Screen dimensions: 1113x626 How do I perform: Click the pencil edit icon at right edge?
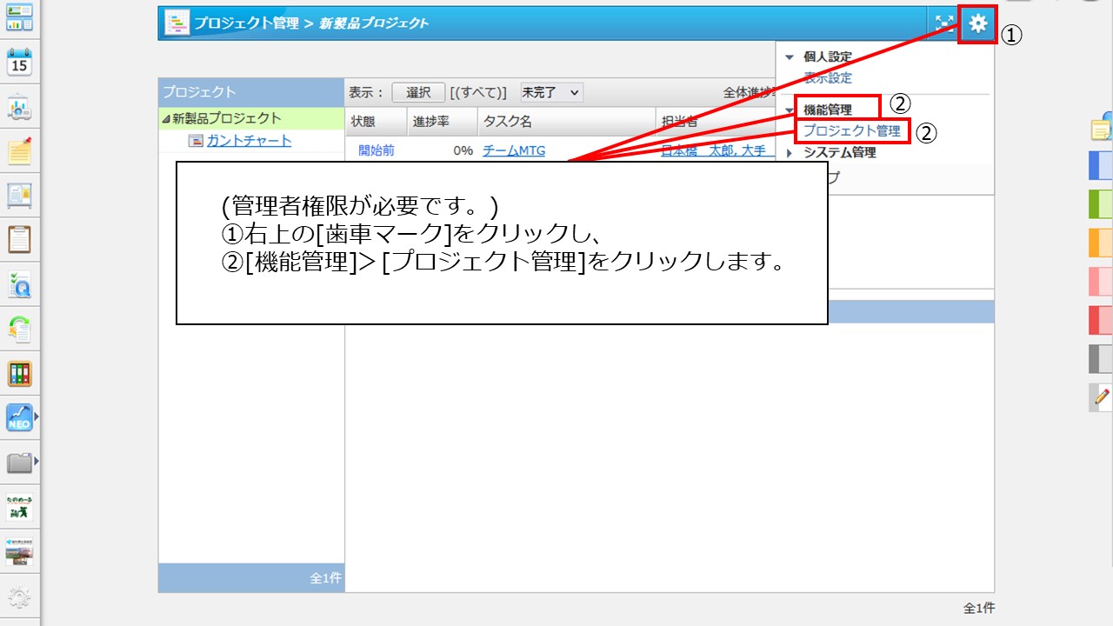tap(1102, 397)
